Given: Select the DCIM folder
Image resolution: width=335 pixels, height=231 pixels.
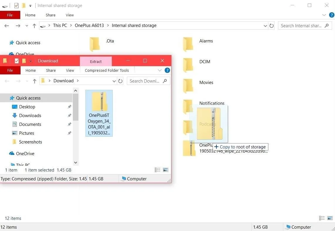Looking at the screenshot, I should (x=197, y=65).
